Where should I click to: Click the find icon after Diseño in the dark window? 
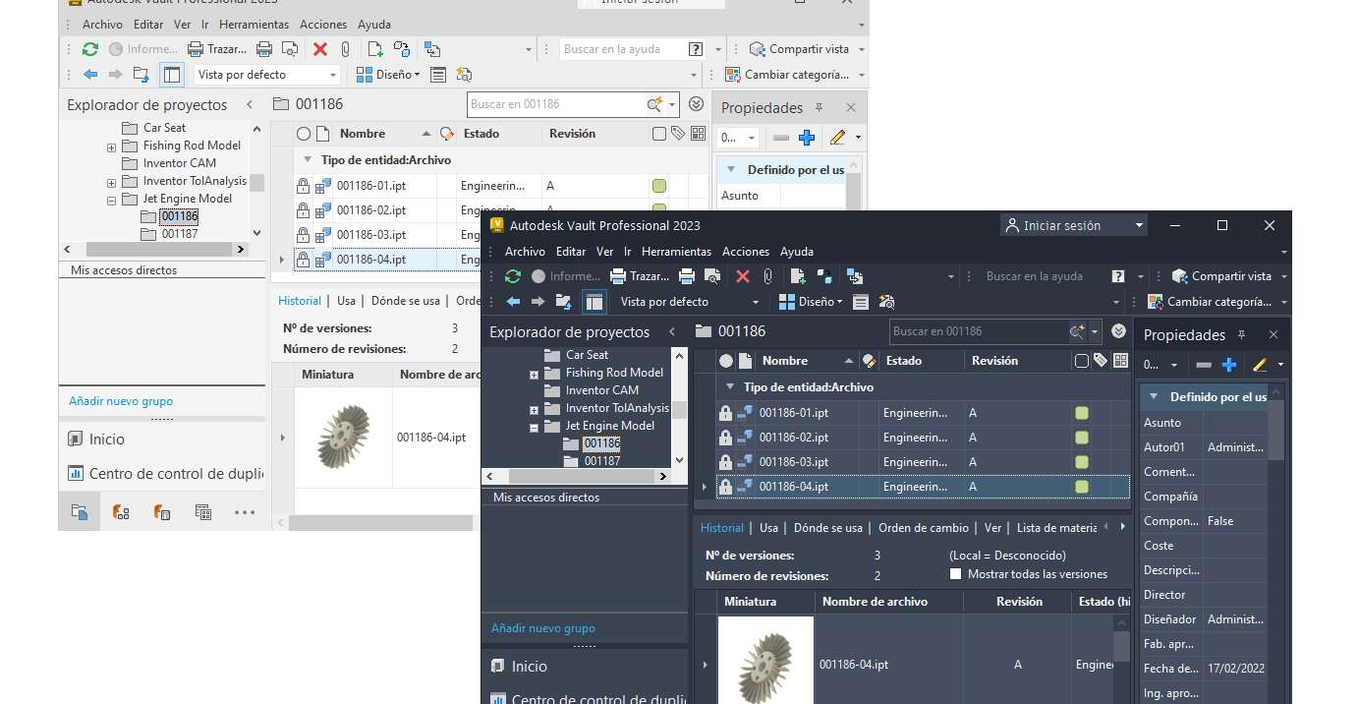tap(887, 302)
